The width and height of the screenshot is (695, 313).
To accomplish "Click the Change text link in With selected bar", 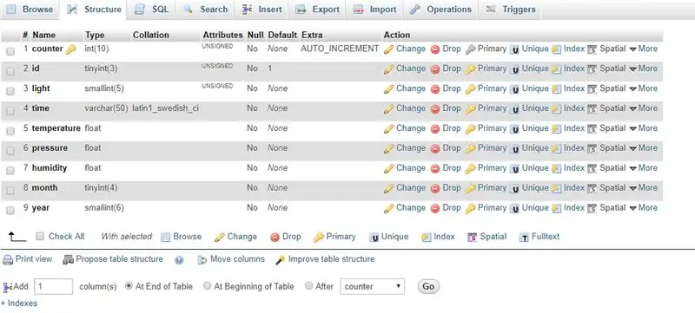I will tap(242, 237).
